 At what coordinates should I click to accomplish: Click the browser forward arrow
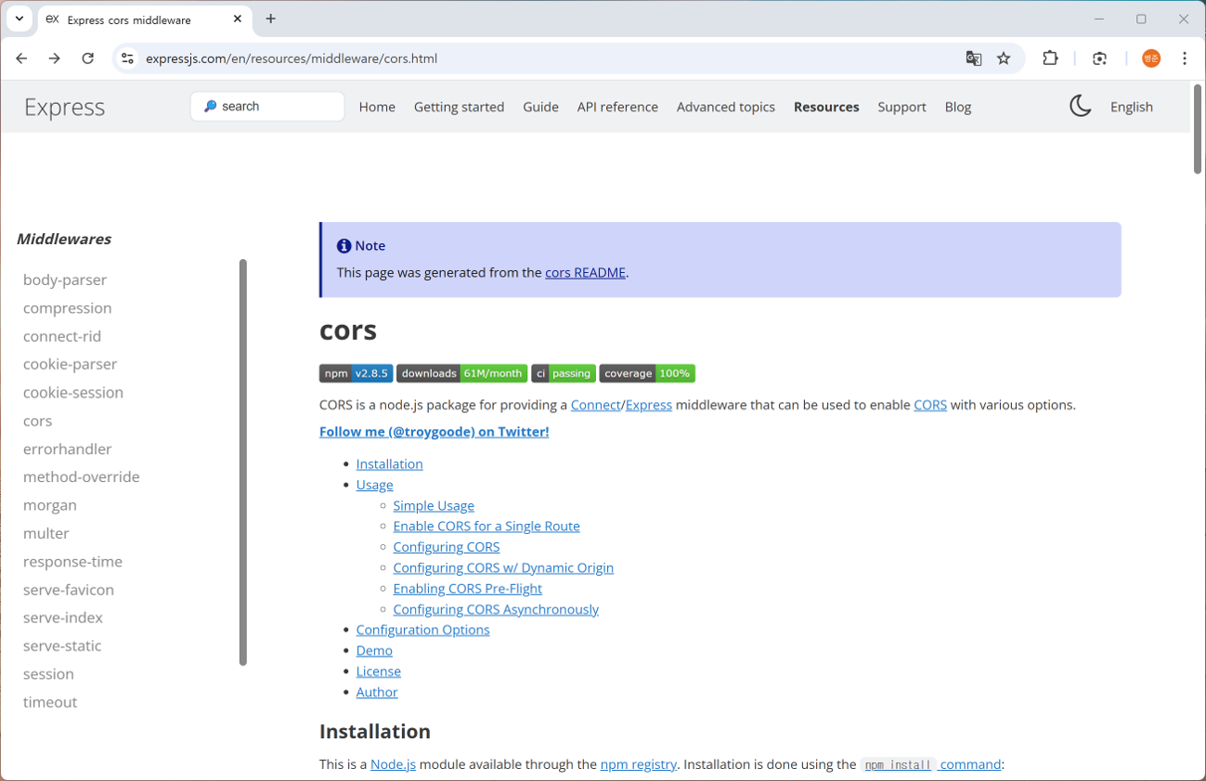click(x=55, y=59)
